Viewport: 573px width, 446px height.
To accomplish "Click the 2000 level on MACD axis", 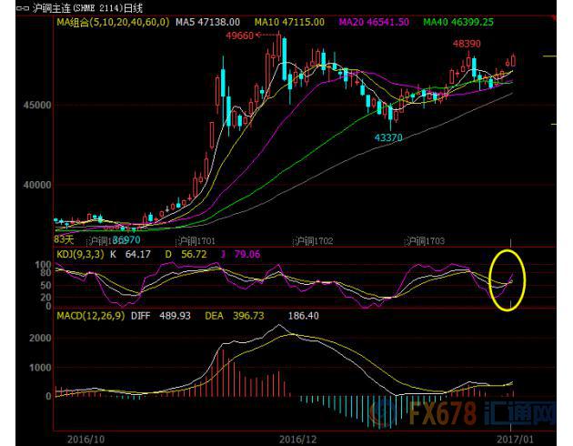I will coord(40,339).
